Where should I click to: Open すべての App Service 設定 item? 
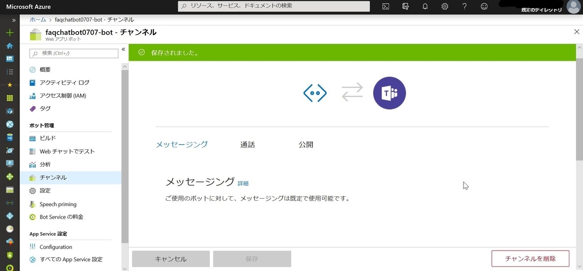coord(70,259)
